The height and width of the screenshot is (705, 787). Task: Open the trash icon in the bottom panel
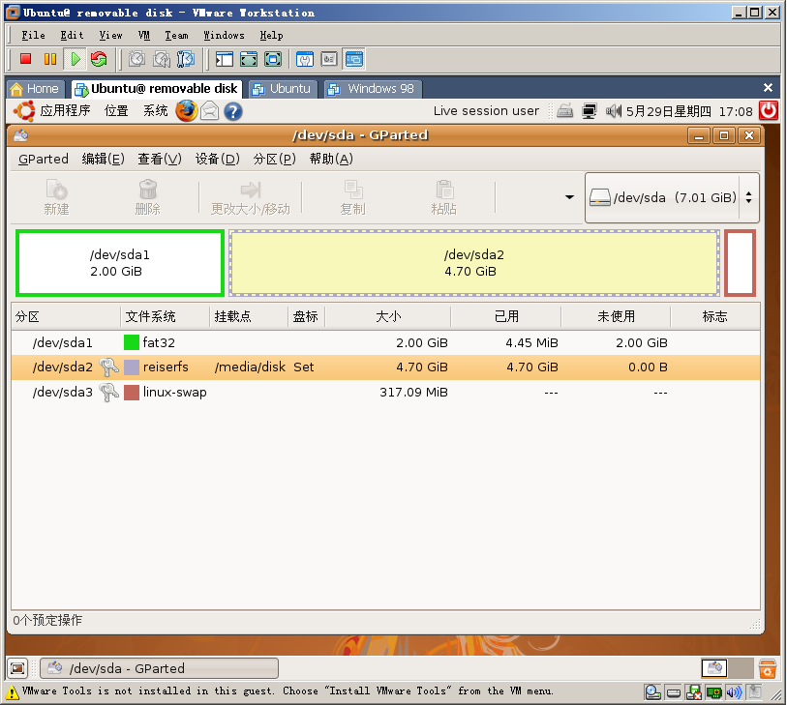(x=768, y=668)
